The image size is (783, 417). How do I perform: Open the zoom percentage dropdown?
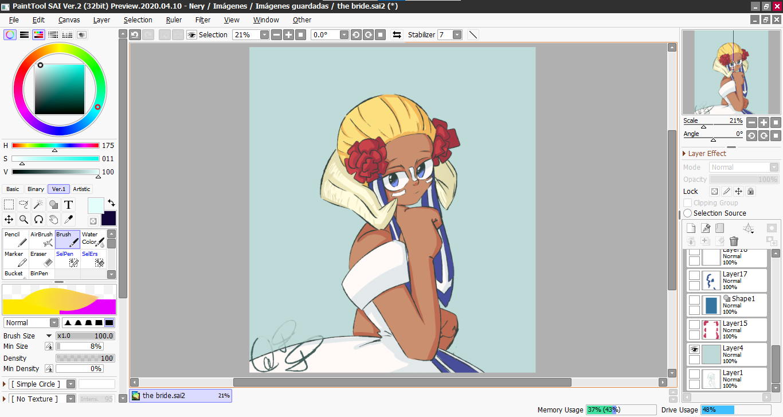pos(264,34)
